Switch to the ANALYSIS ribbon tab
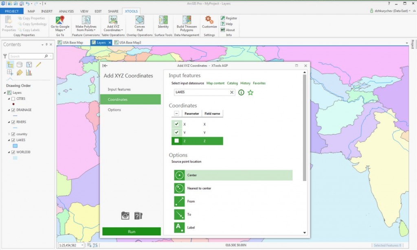 (66, 11)
